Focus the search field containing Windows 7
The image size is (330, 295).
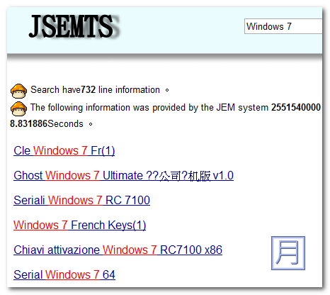click(283, 26)
